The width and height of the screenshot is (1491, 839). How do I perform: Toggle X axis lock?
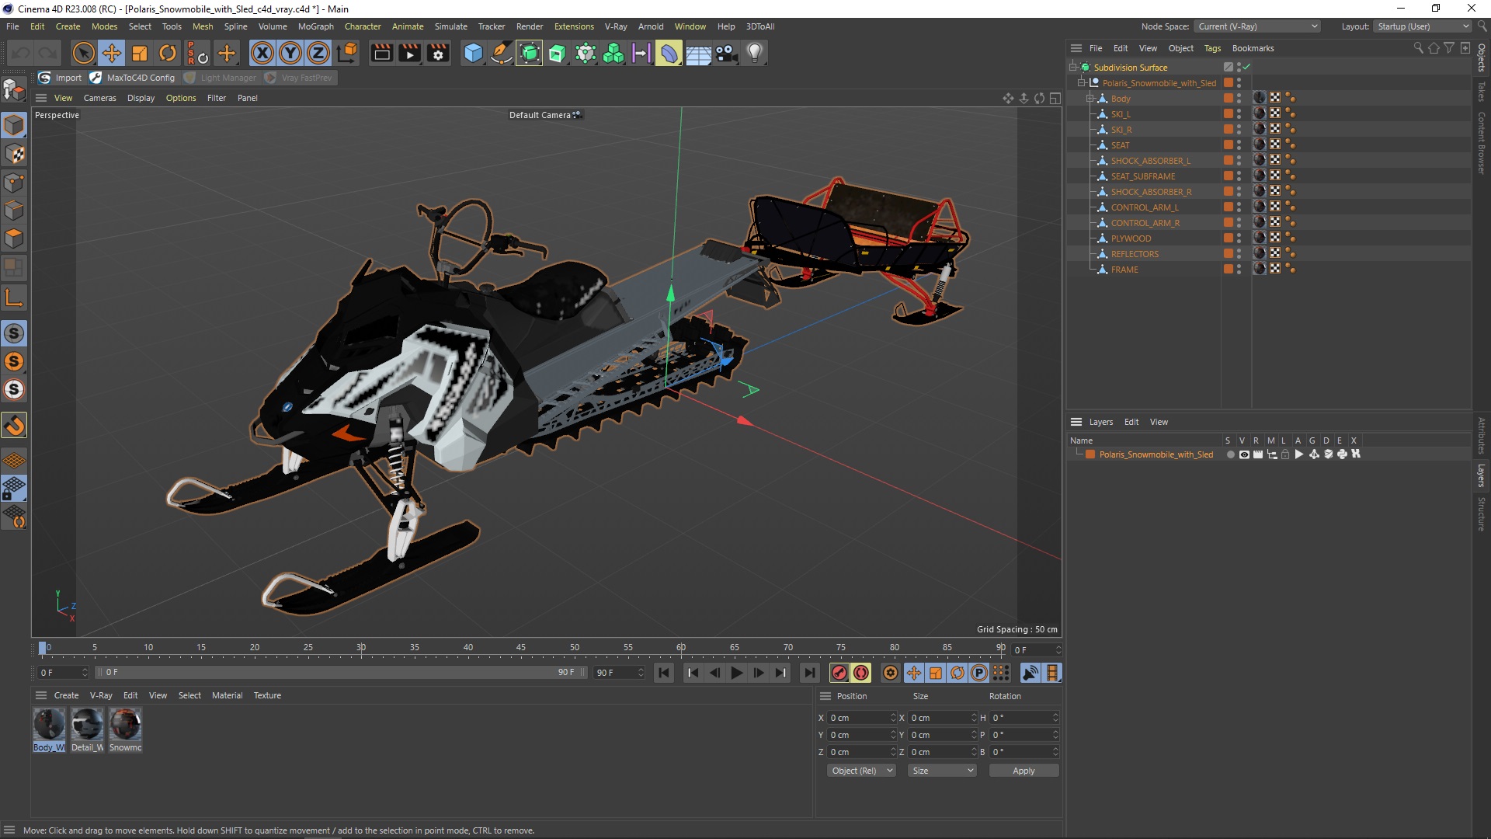point(262,53)
